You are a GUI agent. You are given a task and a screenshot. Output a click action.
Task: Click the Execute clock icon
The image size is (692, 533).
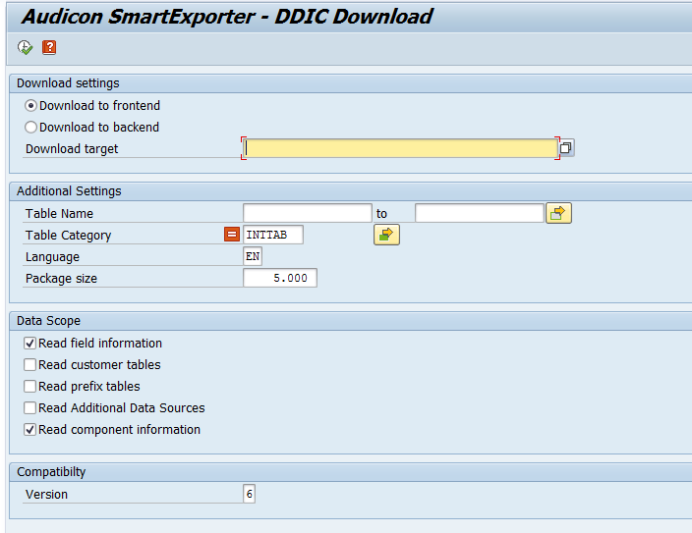click(x=25, y=47)
